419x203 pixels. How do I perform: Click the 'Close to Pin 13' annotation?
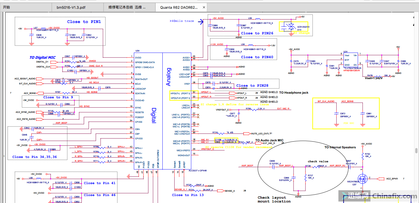(188, 195)
